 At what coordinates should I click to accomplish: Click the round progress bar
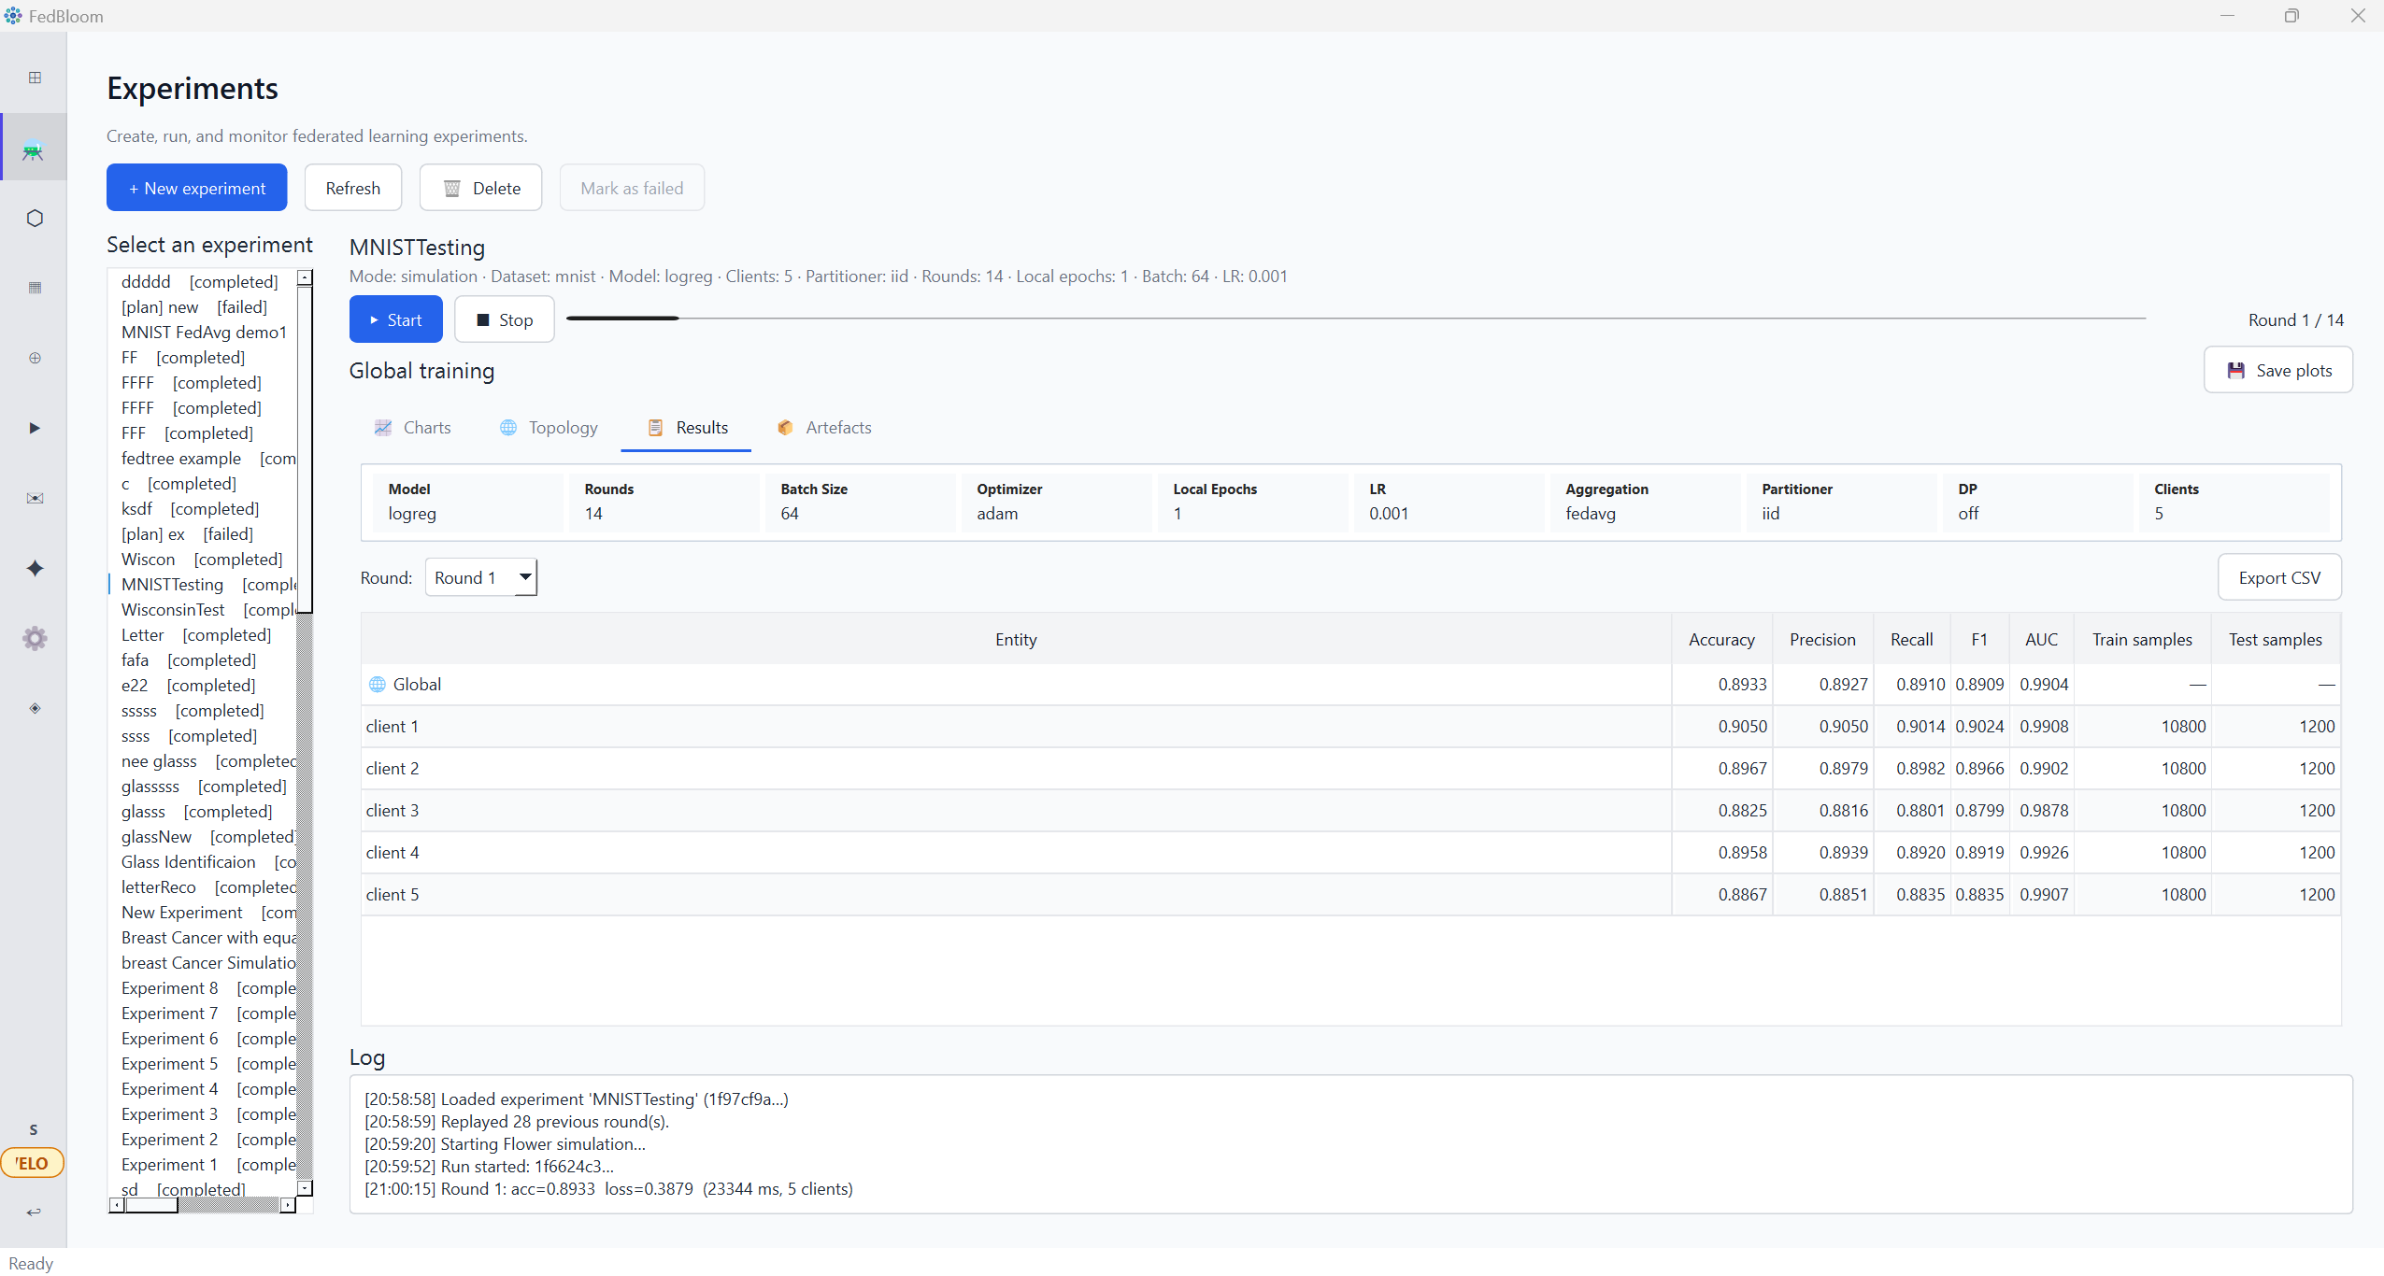tap(1356, 319)
